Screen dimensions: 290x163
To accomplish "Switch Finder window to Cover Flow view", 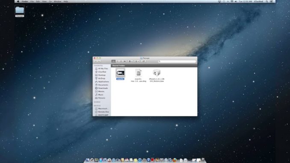I will [125, 61].
